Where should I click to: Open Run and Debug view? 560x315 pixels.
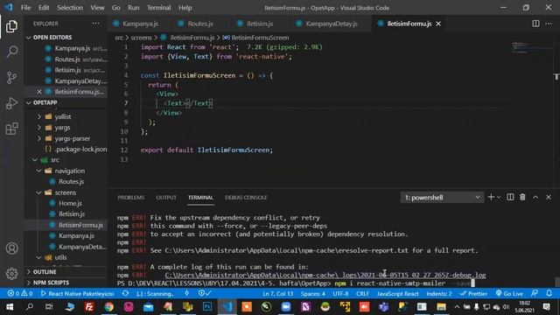[x=11, y=103]
